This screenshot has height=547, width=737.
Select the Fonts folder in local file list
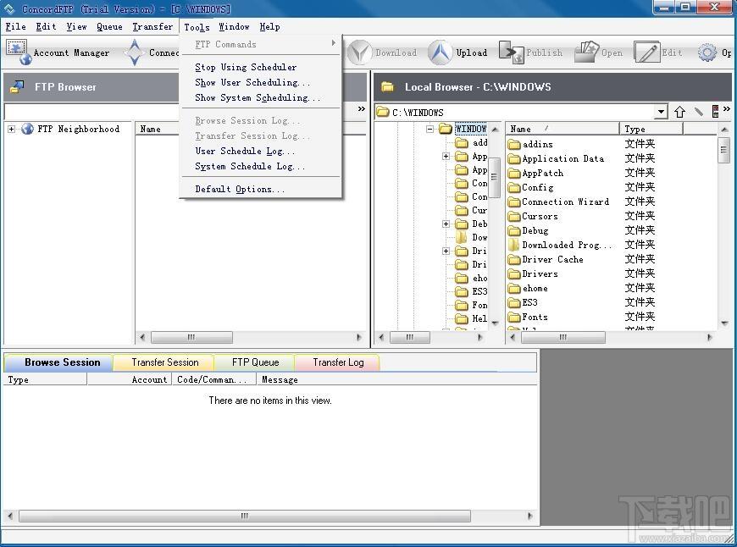point(535,317)
